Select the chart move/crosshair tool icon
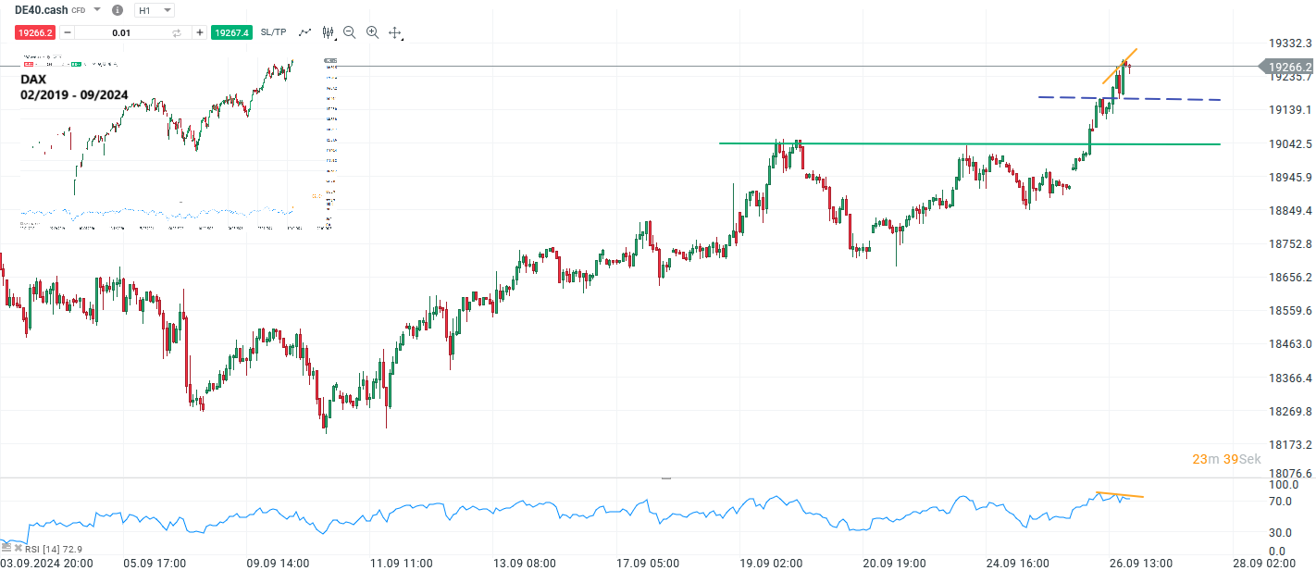1316x583 pixels. tap(394, 32)
